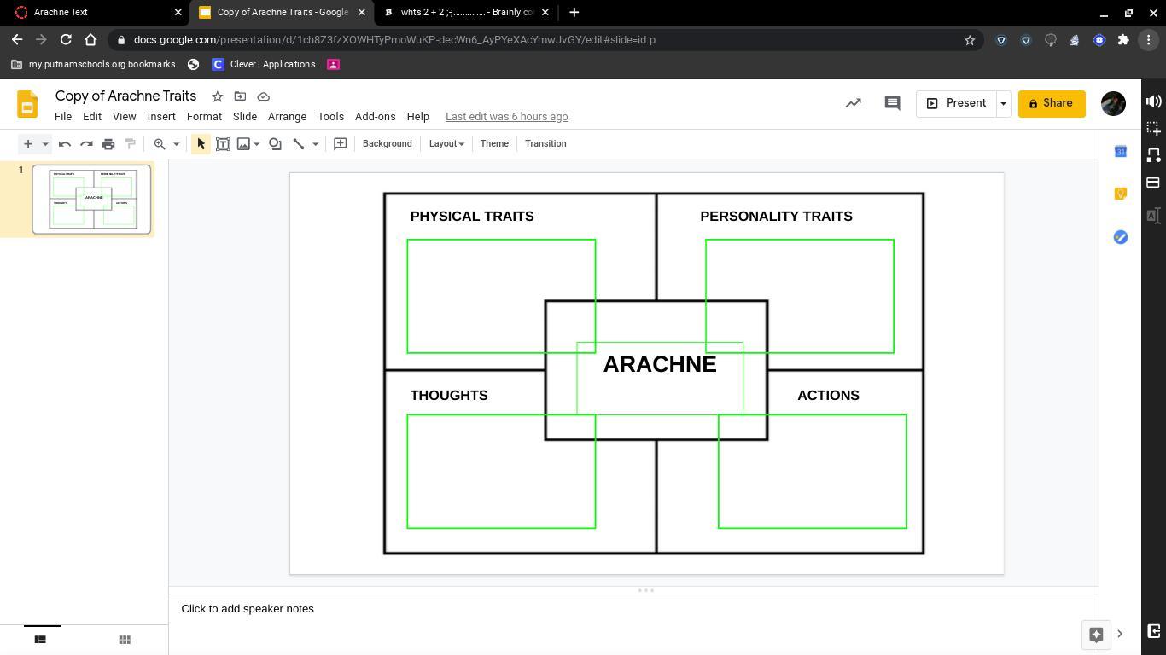Click the Print icon
Image resolution: width=1166 pixels, height=655 pixels.
(x=108, y=144)
